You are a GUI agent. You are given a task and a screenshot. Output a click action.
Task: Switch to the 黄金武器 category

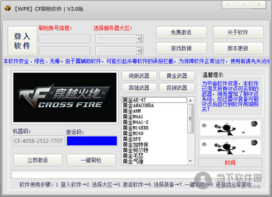(177, 76)
